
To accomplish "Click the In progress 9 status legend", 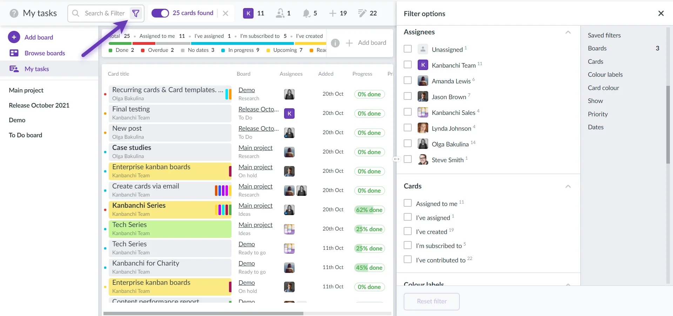I will (240, 50).
